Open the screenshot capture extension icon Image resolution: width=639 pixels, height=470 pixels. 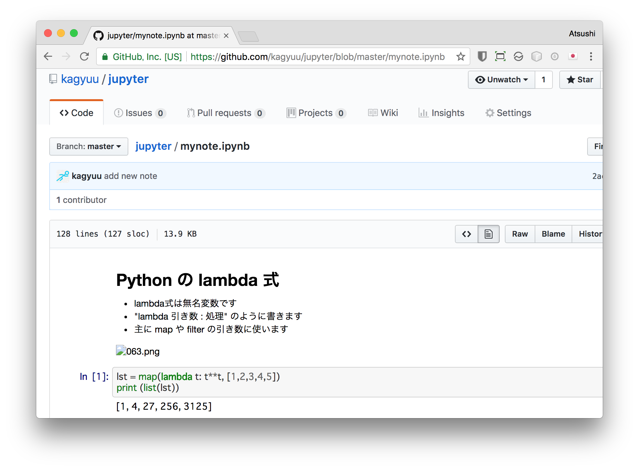pos(500,56)
